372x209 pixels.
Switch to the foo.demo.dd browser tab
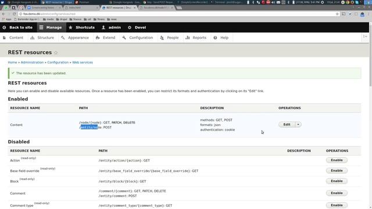(156, 8)
